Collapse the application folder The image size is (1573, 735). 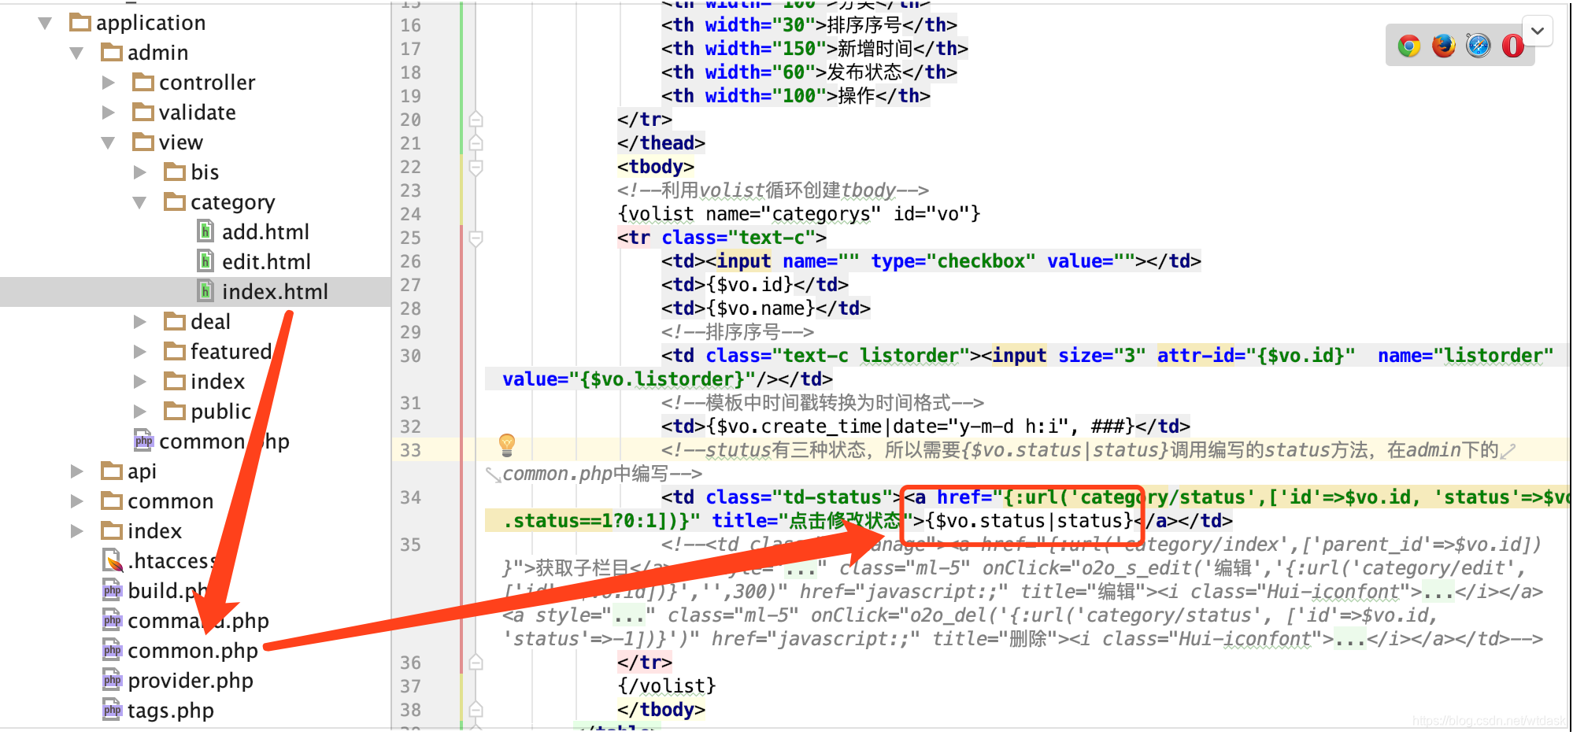click(45, 23)
